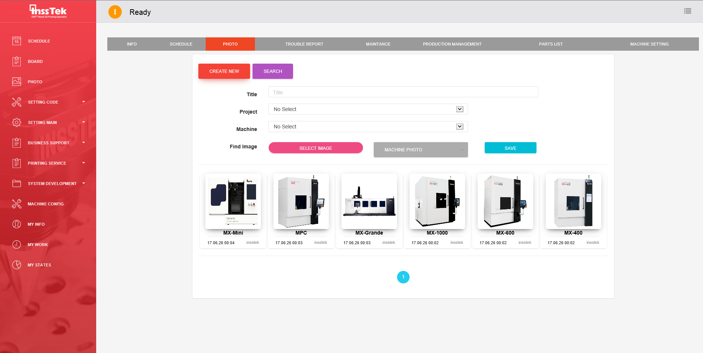This screenshot has width=703, height=353.
Task: Open Board via its clipboard icon
Action: tap(17, 61)
